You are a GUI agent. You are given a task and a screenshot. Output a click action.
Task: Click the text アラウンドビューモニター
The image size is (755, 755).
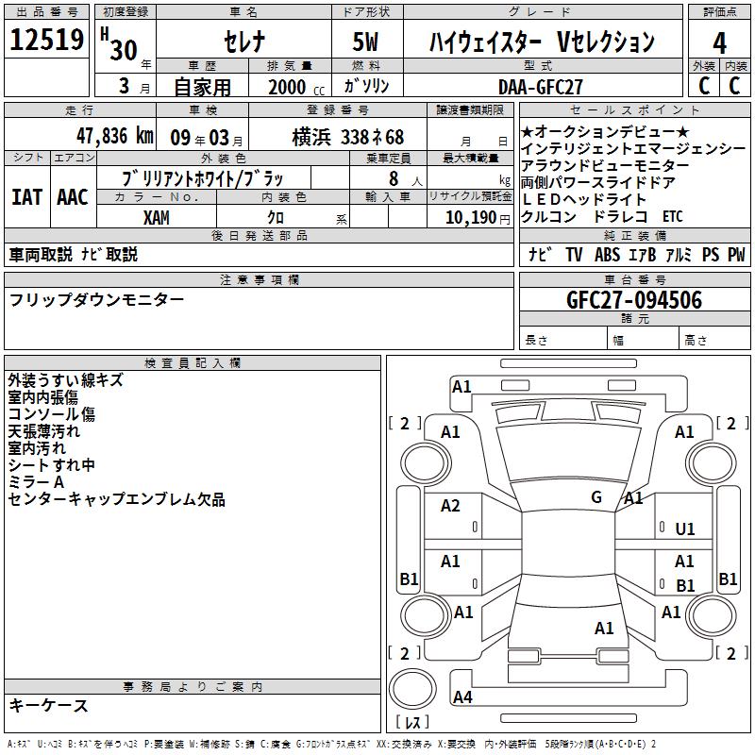tap(605, 166)
